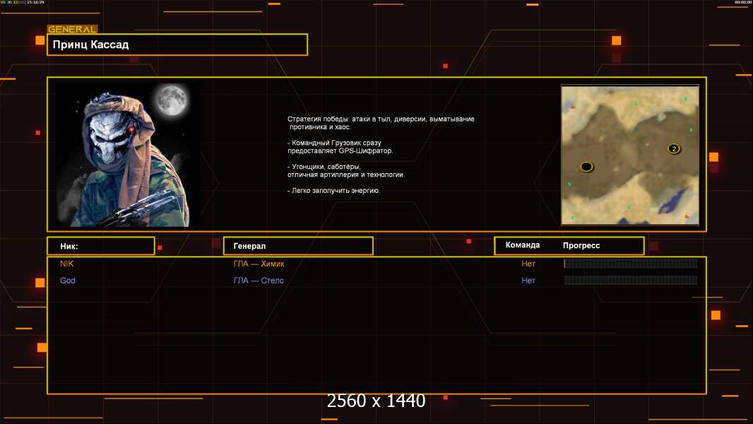Click the moon in the portrait
This screenshot has width=753, height=424.
click(170, 100)
